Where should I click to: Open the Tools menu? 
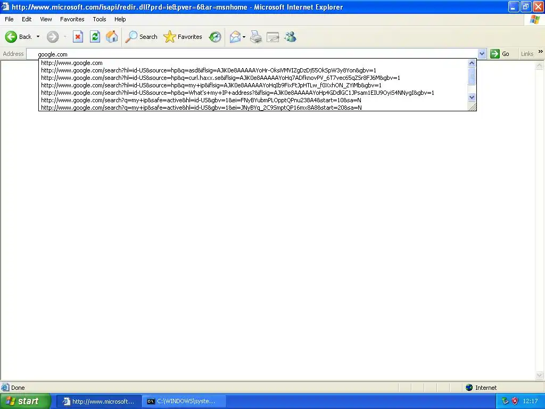click(100, 19)
